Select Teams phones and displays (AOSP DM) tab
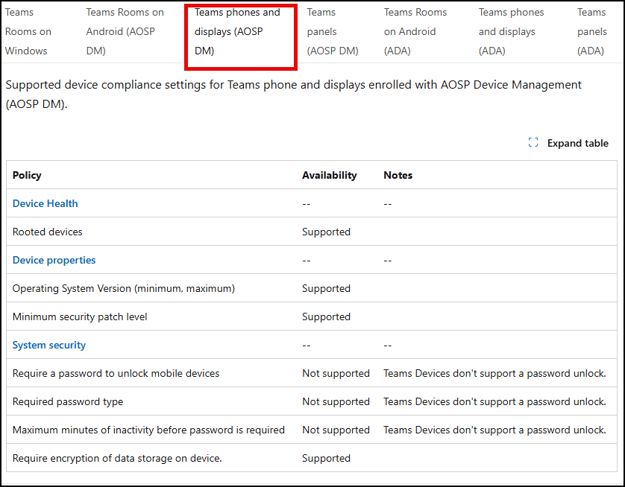The height and width of the screenshot is (487, 625). 238,31
